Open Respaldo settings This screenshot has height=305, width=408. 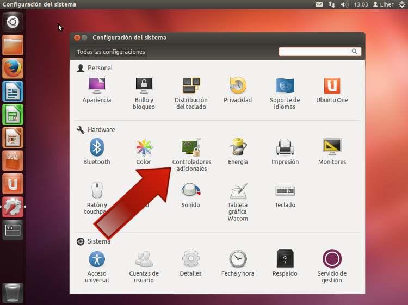(x=285, y=263)
